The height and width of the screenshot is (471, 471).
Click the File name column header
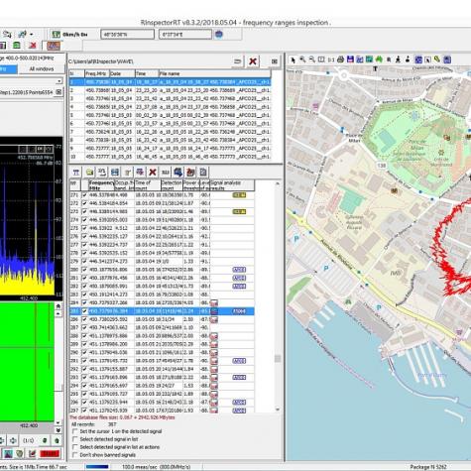click(x=214, y=73)
